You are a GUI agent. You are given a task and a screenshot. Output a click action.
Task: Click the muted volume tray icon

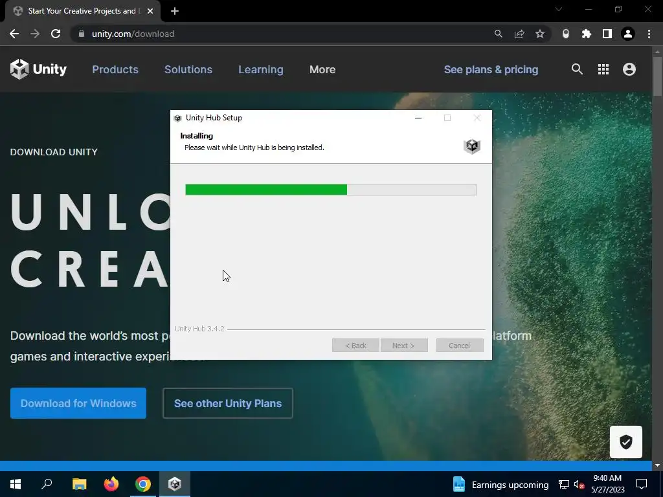(579, 484)
